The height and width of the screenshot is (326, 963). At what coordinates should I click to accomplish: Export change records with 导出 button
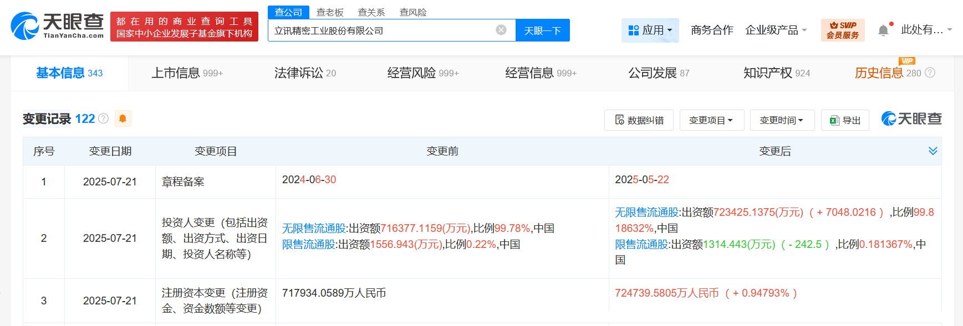845,120
